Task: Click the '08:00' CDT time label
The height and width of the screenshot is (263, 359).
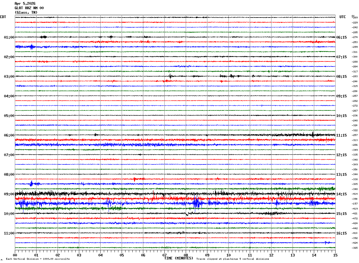Action: pos(9,175)
